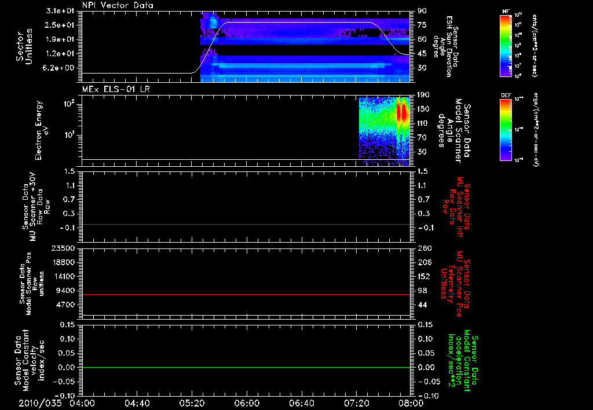Click the 'Electron Energy eV' axis title
Viewport: 593px width, 410px height.
point(42,130)
